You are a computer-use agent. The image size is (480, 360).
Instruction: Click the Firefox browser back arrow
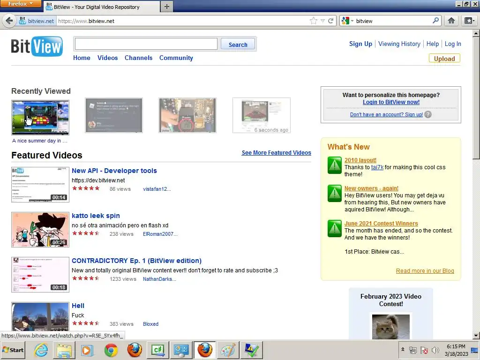(x=9, y=21)
